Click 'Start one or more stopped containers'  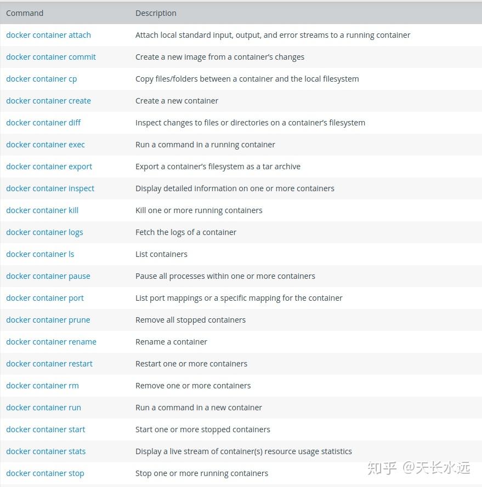[x=203, y=429]
